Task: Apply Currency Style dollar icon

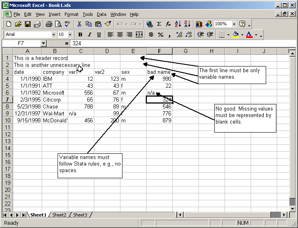Action: coord(151,35)
